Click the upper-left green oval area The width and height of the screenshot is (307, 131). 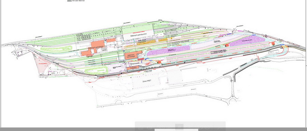[56, 49]
